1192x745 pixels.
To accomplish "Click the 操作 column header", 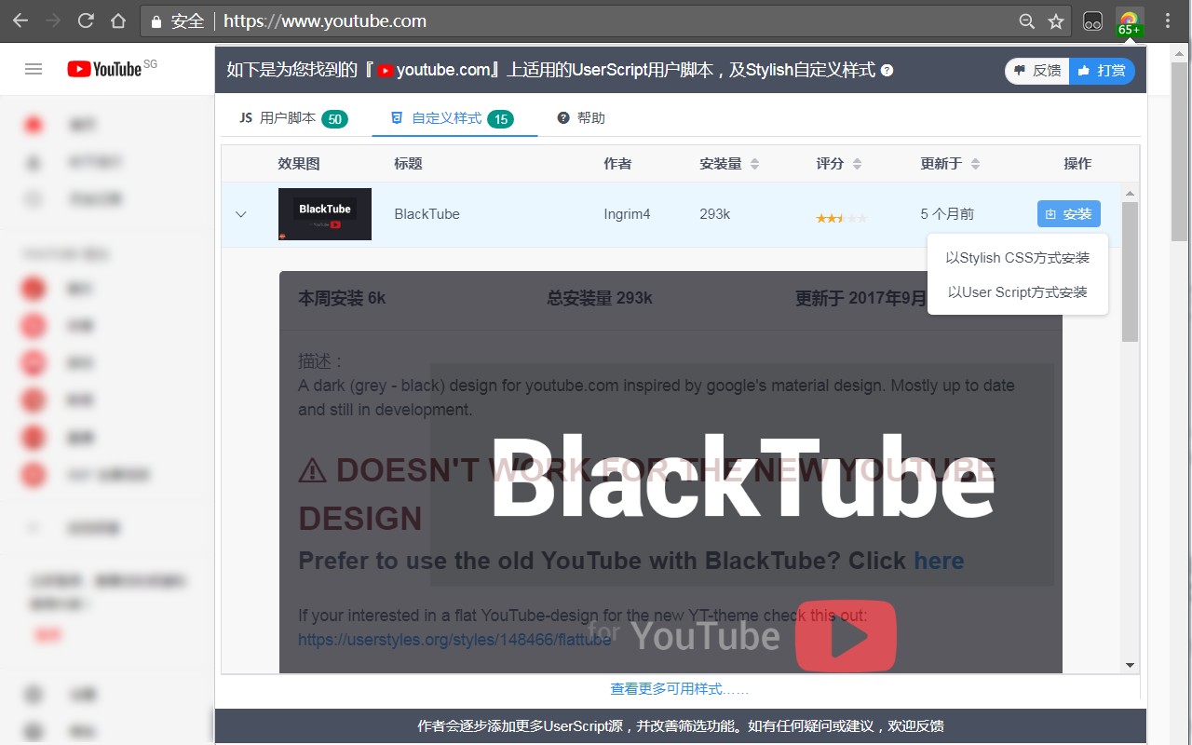I will pos(1077,164).
